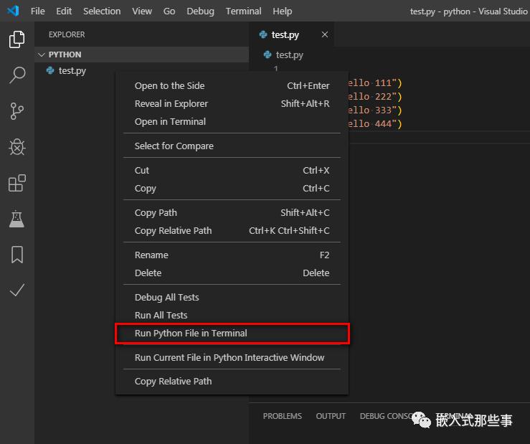Choose Run Python File in Terminal
This screenshot has height=444, width=530.
tap(232, 334)
